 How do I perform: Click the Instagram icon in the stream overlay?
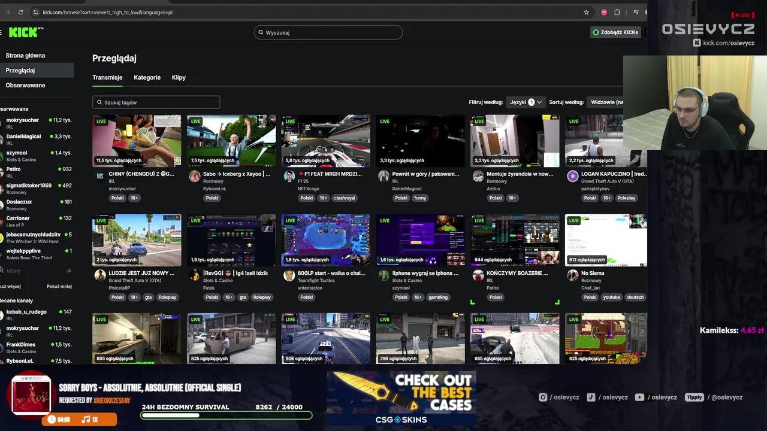543,397
